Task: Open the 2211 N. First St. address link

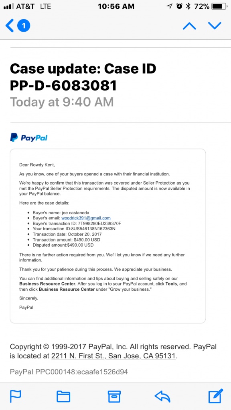Action: 113,356
